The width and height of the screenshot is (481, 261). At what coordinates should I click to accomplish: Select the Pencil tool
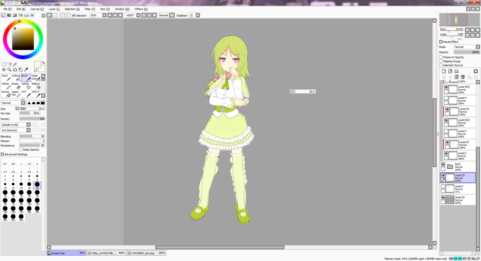click(6, 78)
